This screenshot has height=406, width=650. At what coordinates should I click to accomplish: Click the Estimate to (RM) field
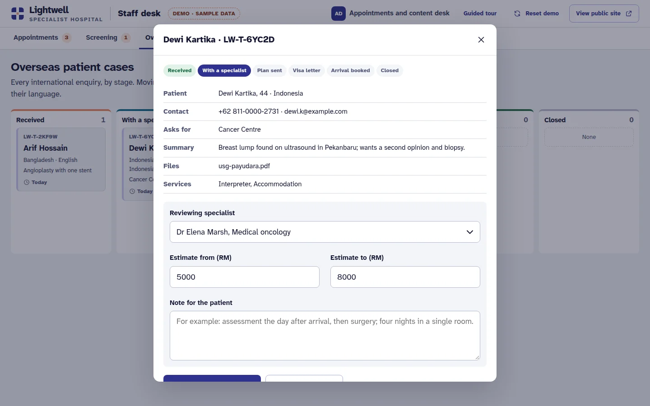click(405, 277)
